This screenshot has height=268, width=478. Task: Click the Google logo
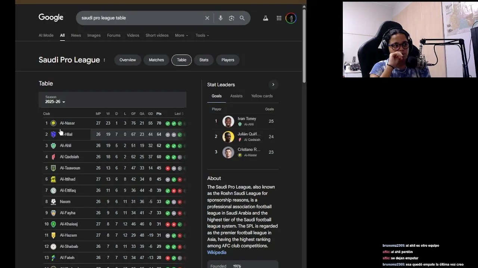[51, 17]
